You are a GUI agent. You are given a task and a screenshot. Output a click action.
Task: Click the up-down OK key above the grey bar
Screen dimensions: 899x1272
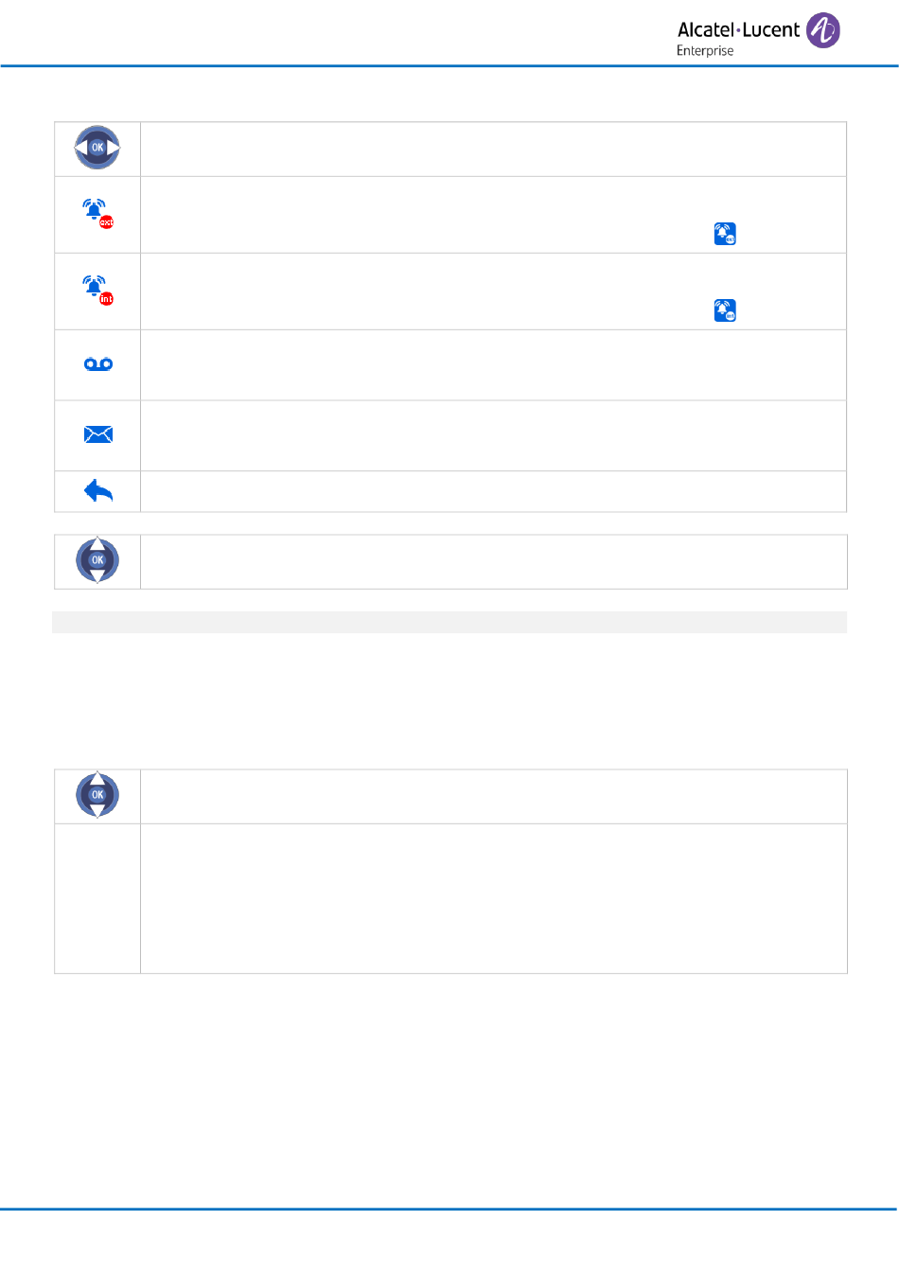(97, 560)
